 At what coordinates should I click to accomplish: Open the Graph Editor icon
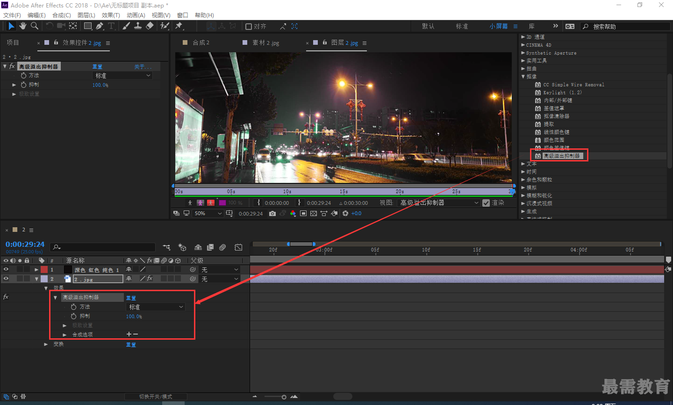pos(238,247)
